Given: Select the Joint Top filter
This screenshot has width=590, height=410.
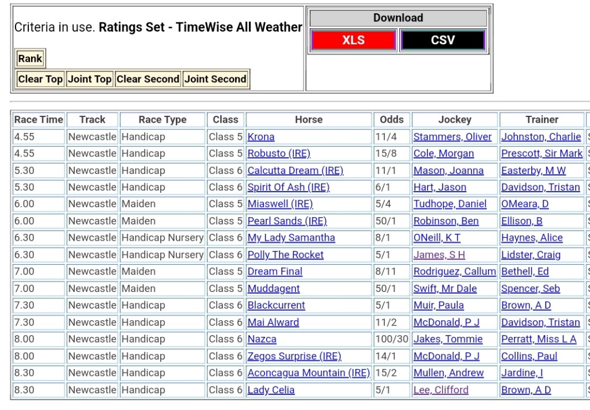Looking at the screenshot, I should [x=89, y=79].
